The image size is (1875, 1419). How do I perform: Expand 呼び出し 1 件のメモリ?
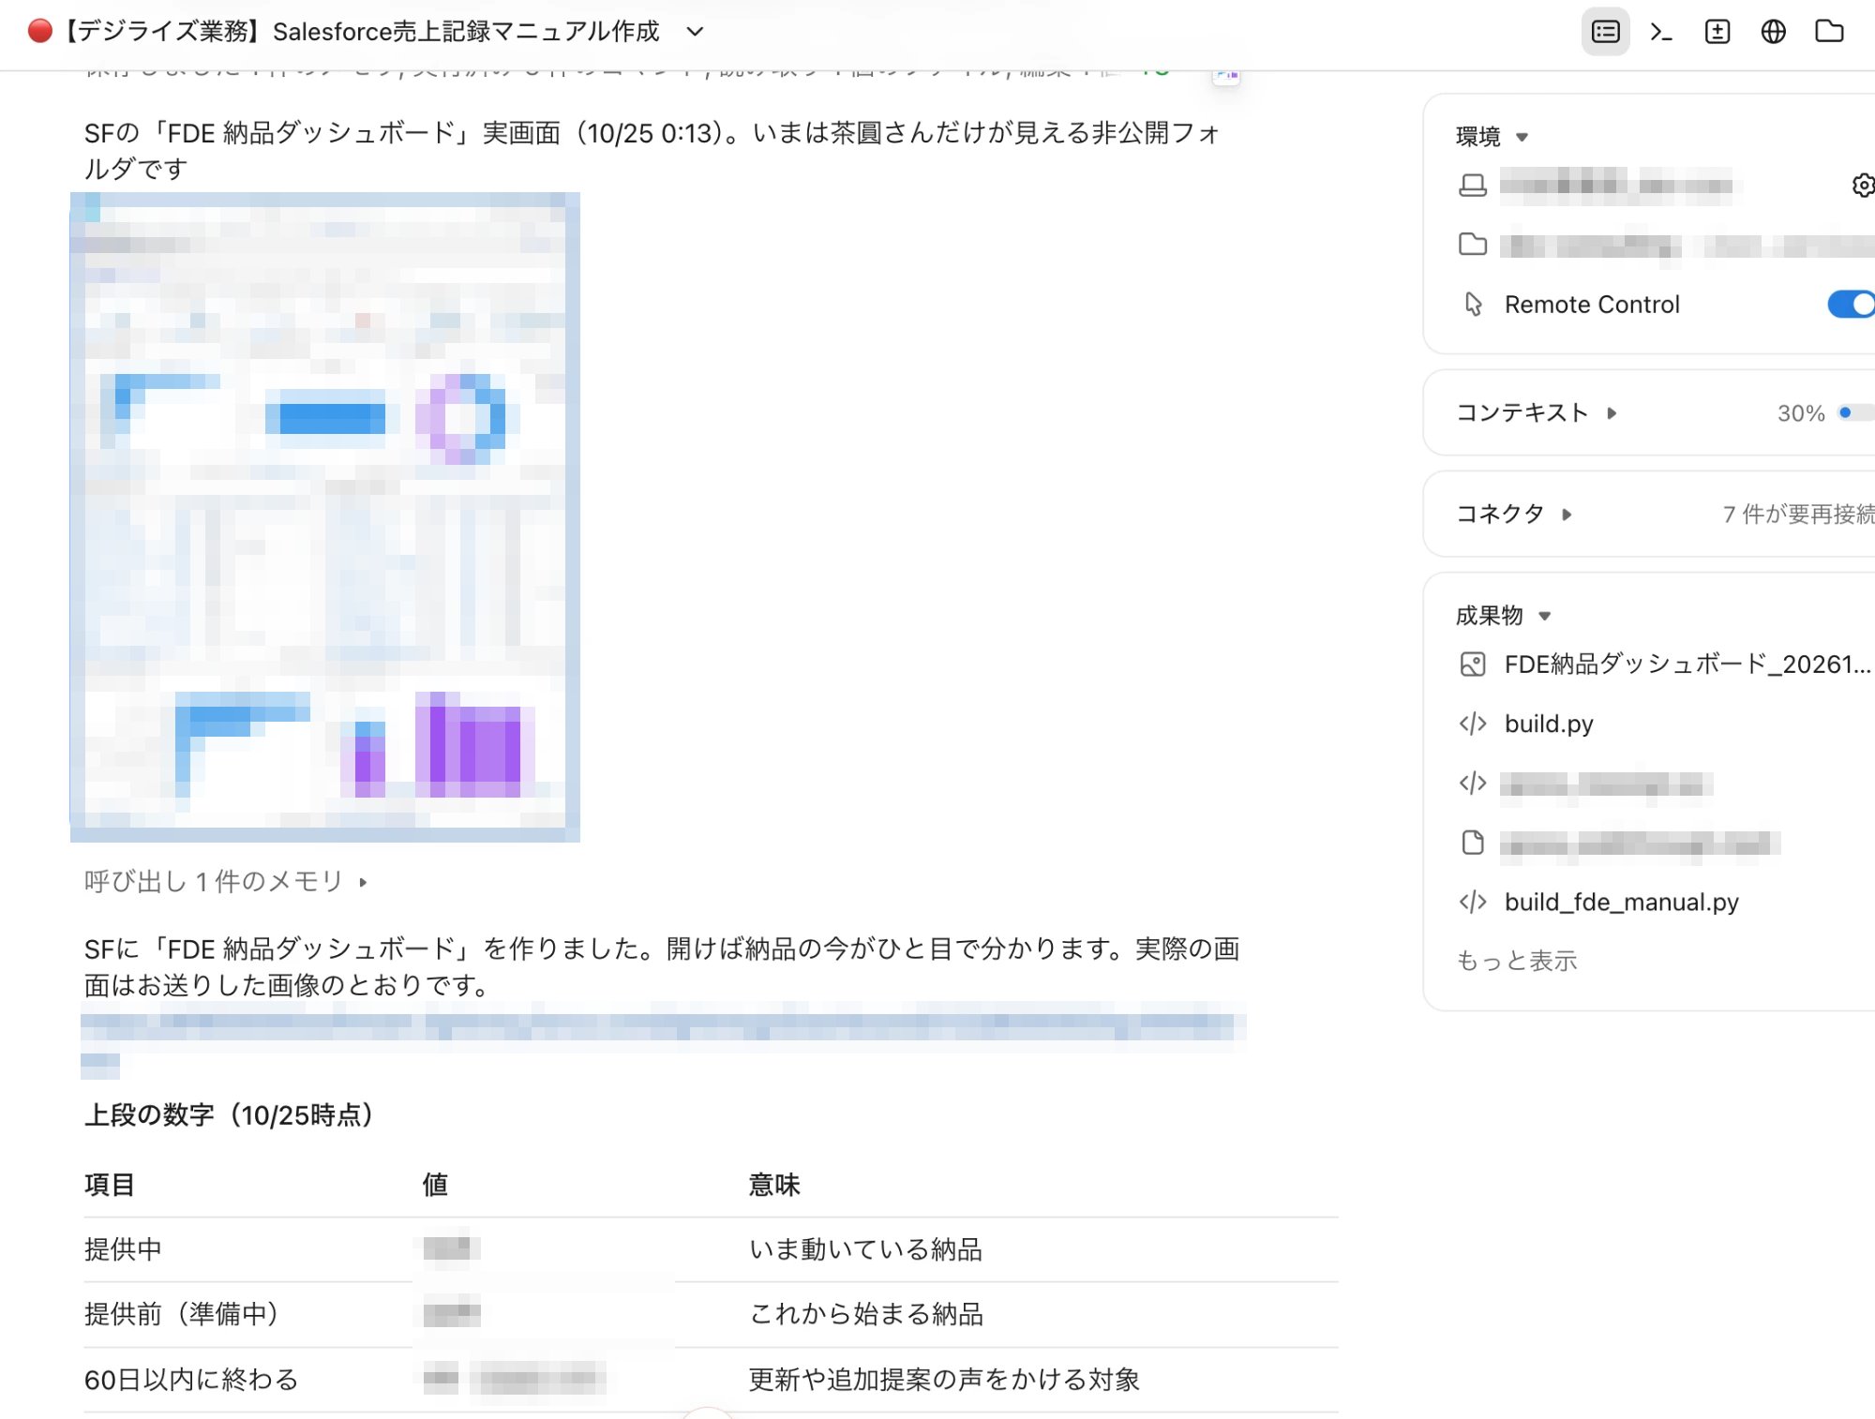pyautogui.click(x=226, y=882)
